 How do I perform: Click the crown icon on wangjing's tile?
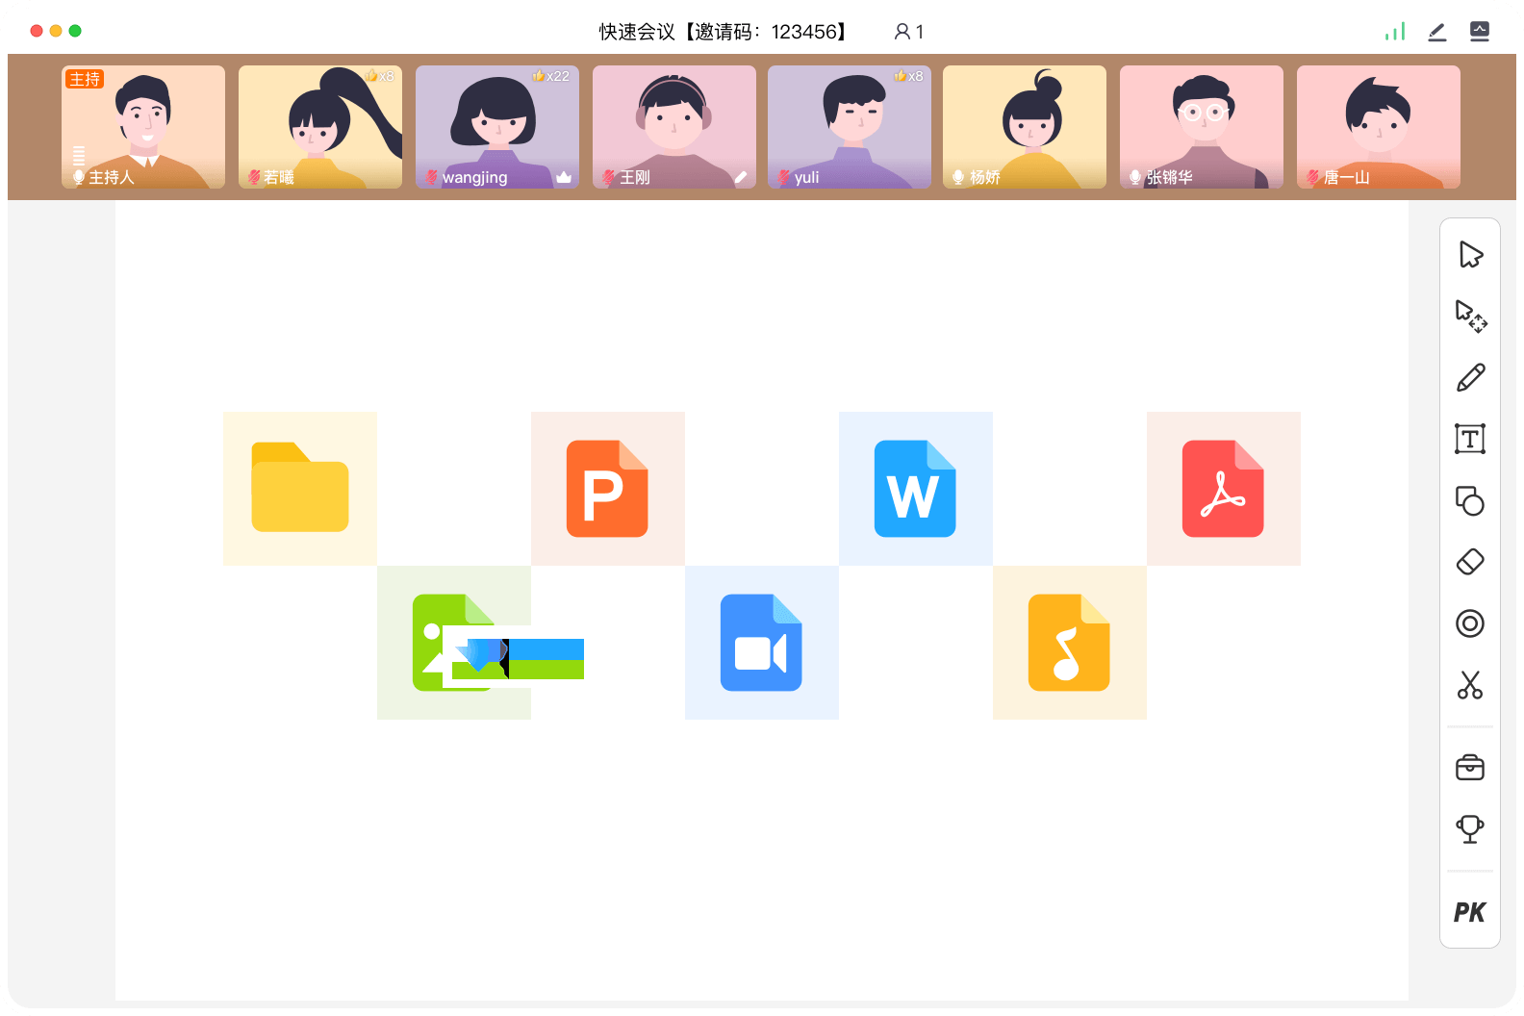pos(564,177)
